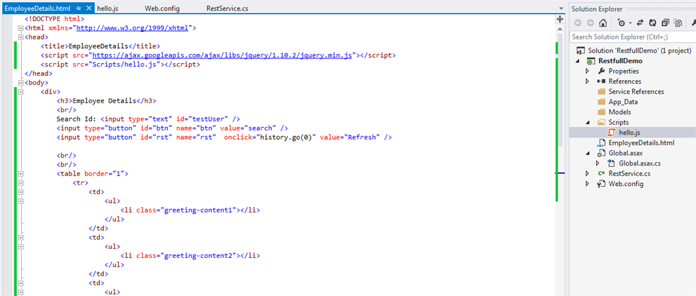Collapse the <body> code outline region

(20, 82)
